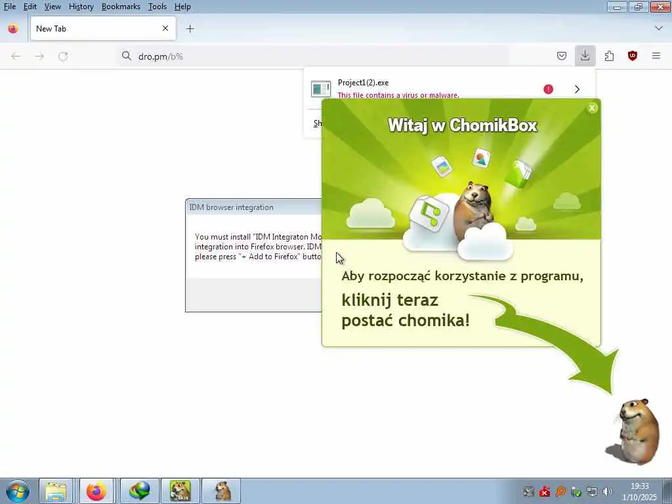The width and height of the screenshot is (672, 504).
Task: Click the IDM browser integration title bar
Action: click(x=255, y=207)
